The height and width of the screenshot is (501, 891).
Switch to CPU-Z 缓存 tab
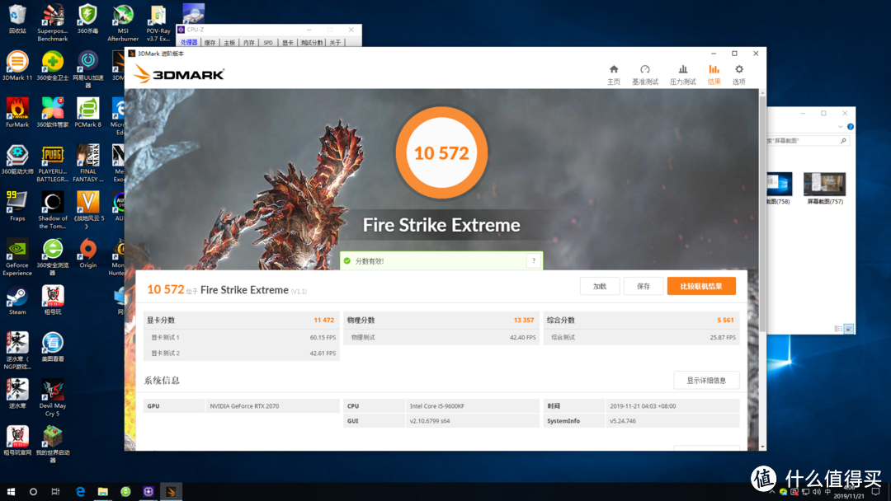click(210, 43)
